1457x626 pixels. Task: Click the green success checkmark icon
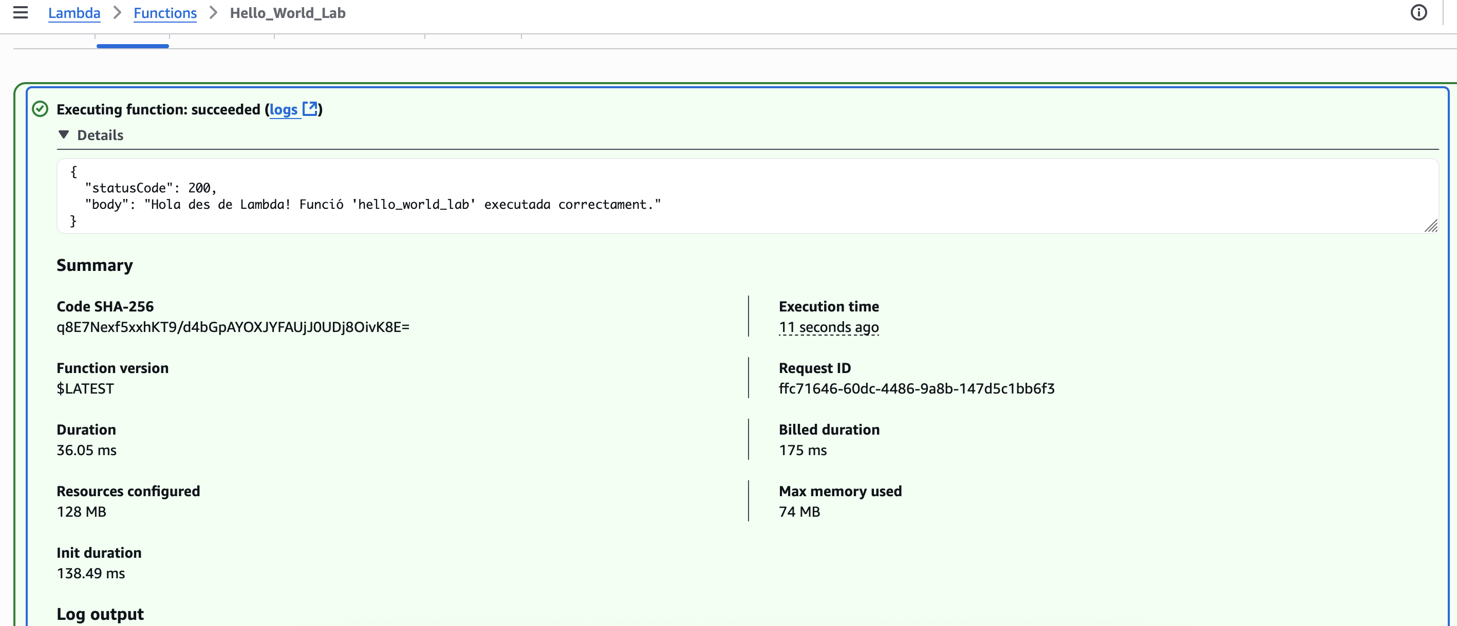point(40,109)
